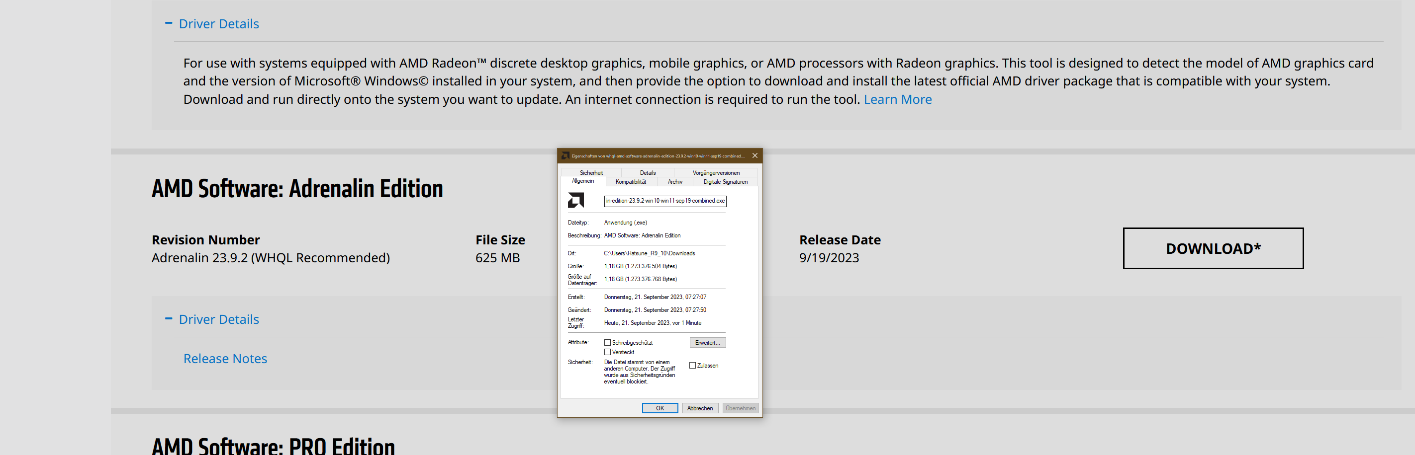Click the AMD Software: PRO Edition heading

[x=273, y=446]
